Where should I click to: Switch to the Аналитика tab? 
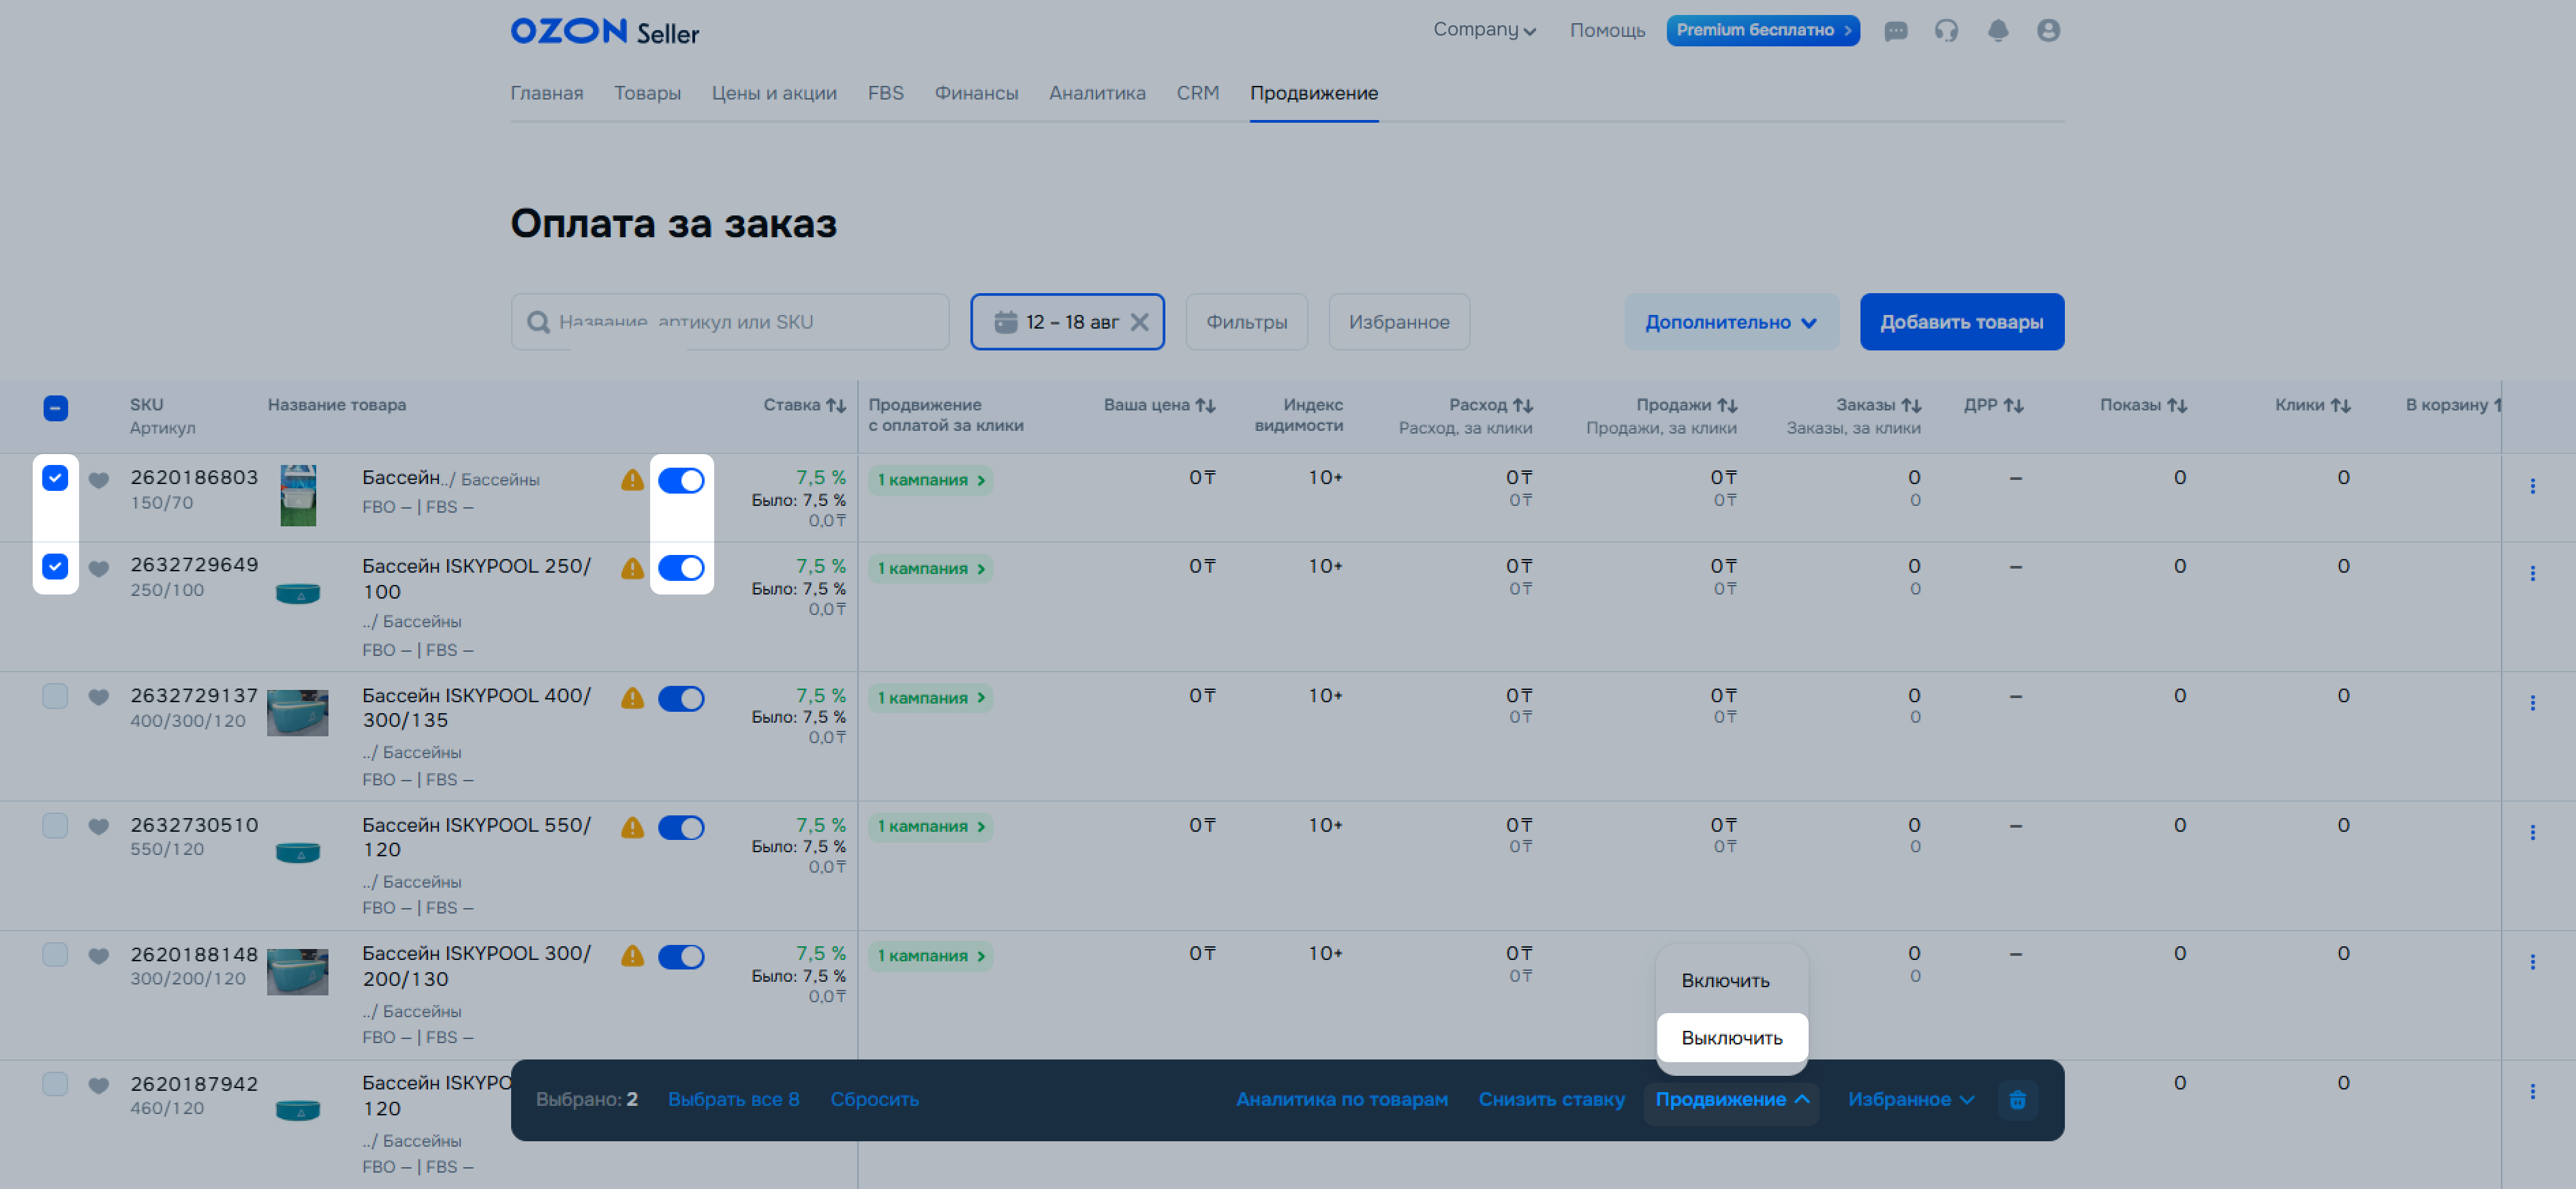coord(1097,93)
